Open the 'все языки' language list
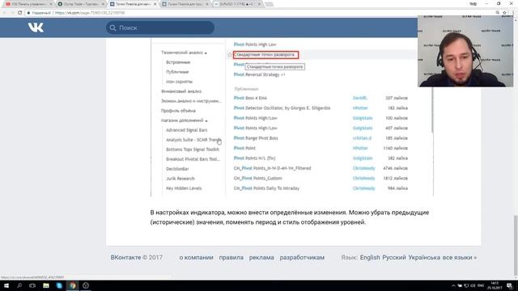This screenshot has width=518, height=291. pos(459,257)
